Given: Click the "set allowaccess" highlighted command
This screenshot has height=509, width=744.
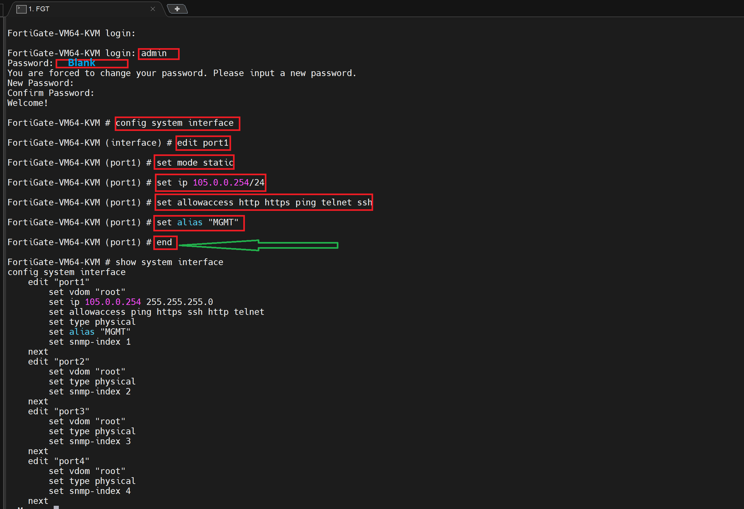Looking at the screenshot, I should pos(264,202).
